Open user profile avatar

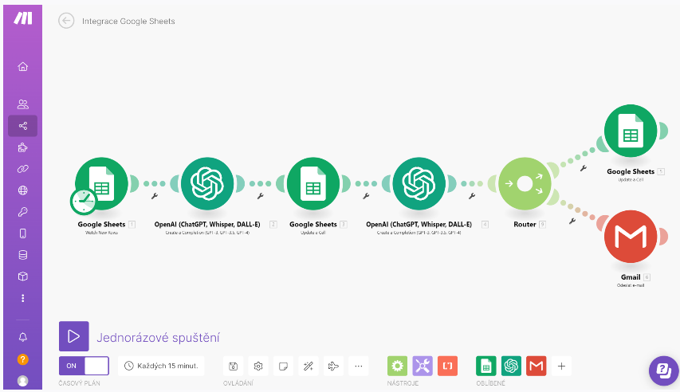click(x=23, y=381)
